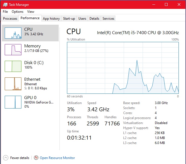
Task: Select Disk 0 (C:) 100% entry
Action: click(30, 66)
